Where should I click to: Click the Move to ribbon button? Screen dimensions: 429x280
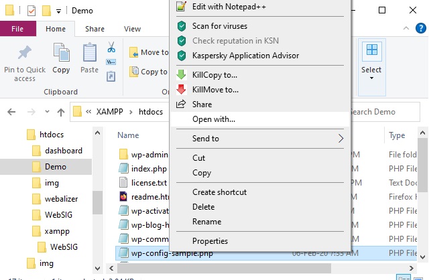coord(149,52)
